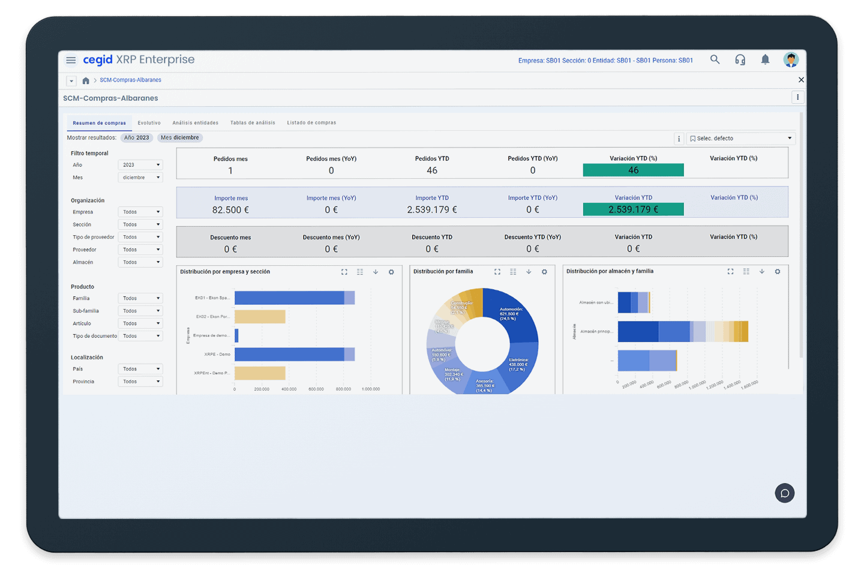Image resolution: width=864 pixels, height=570 pixels.
Task: Open settings gear for Distribución por empresa chart
Action: [x=391, y=272]
